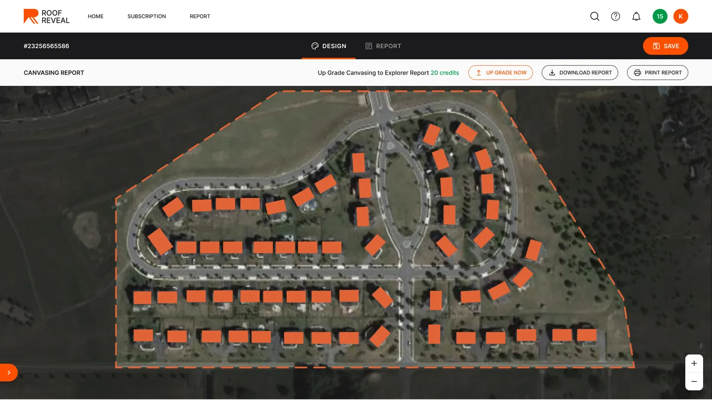Zoom out of the map with the minus button
The width and height of the screenshot is (712, 400).
[694, 381]
